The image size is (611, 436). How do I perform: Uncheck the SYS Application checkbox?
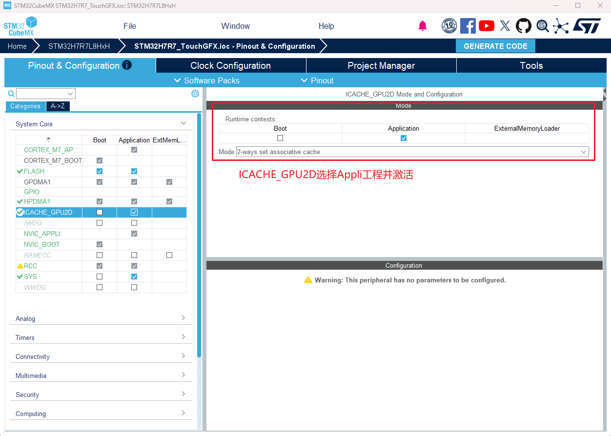[x=134, y=277]
